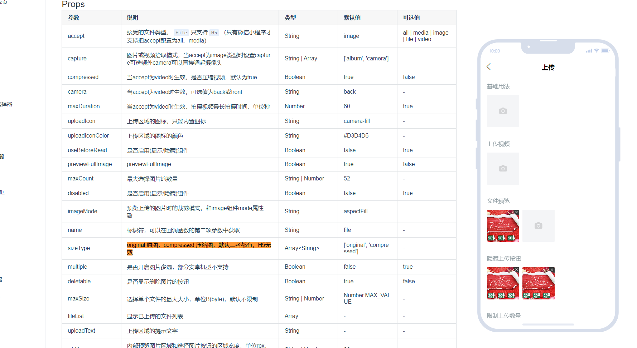Click the 可选值 column header

[x=411, y=18]
